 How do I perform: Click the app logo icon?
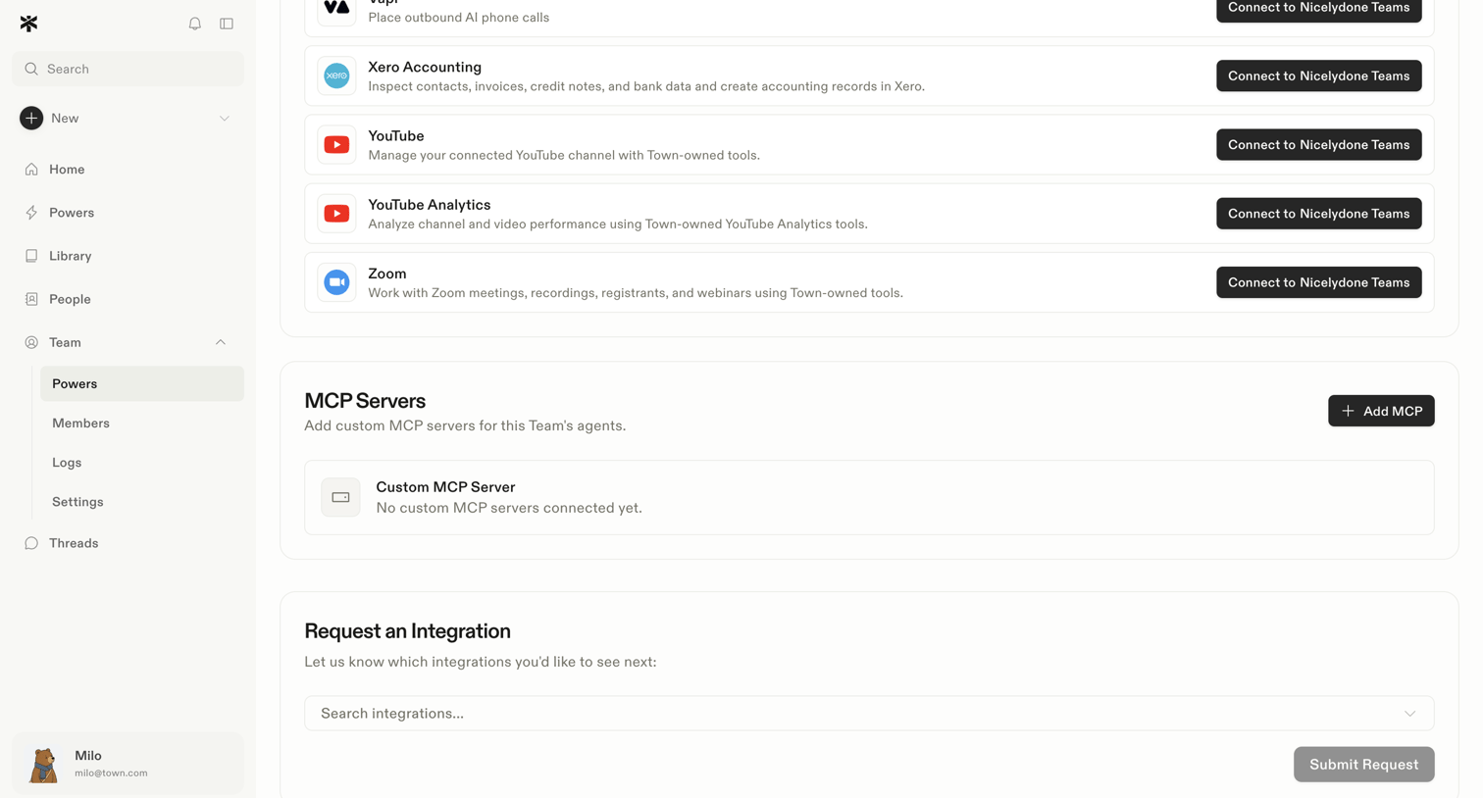pos(28,24)
